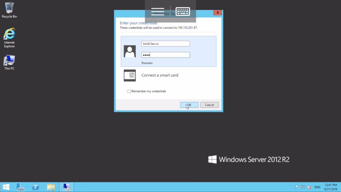Select the Internet Explorer desktop shortcut
Screen dimensions: 341x192
click(9, 38)
